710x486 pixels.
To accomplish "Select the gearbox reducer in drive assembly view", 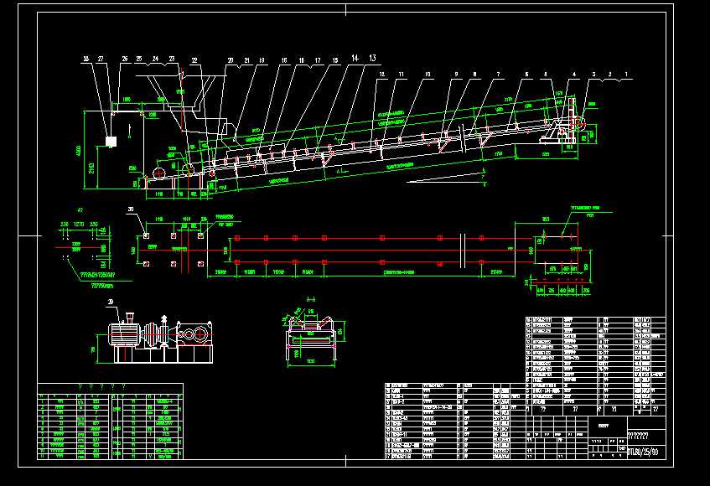I will (x=194, y=334).
